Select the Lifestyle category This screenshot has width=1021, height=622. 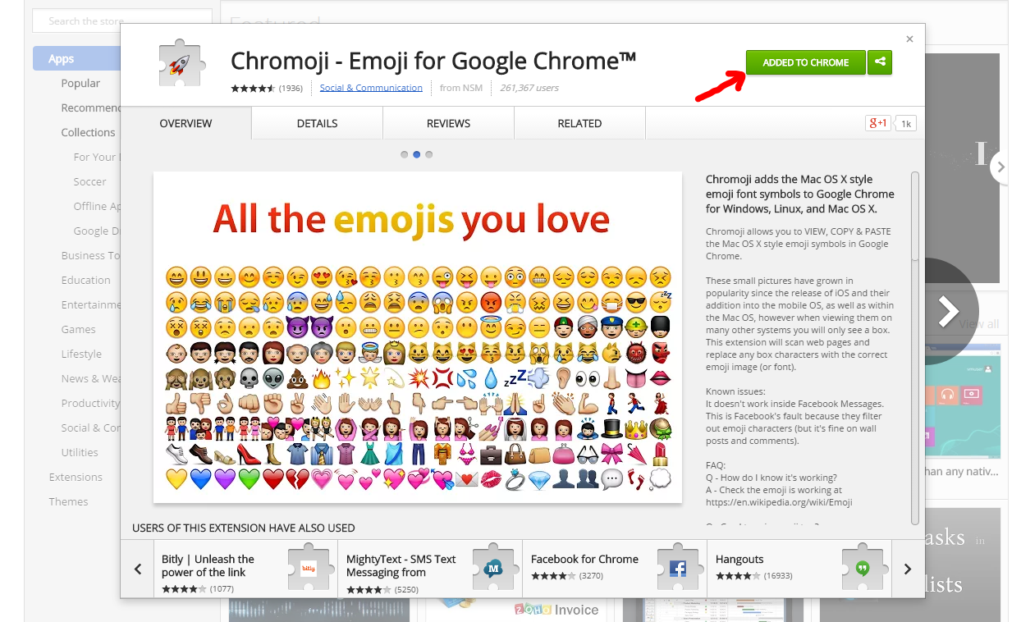click(x=81, y=354)
